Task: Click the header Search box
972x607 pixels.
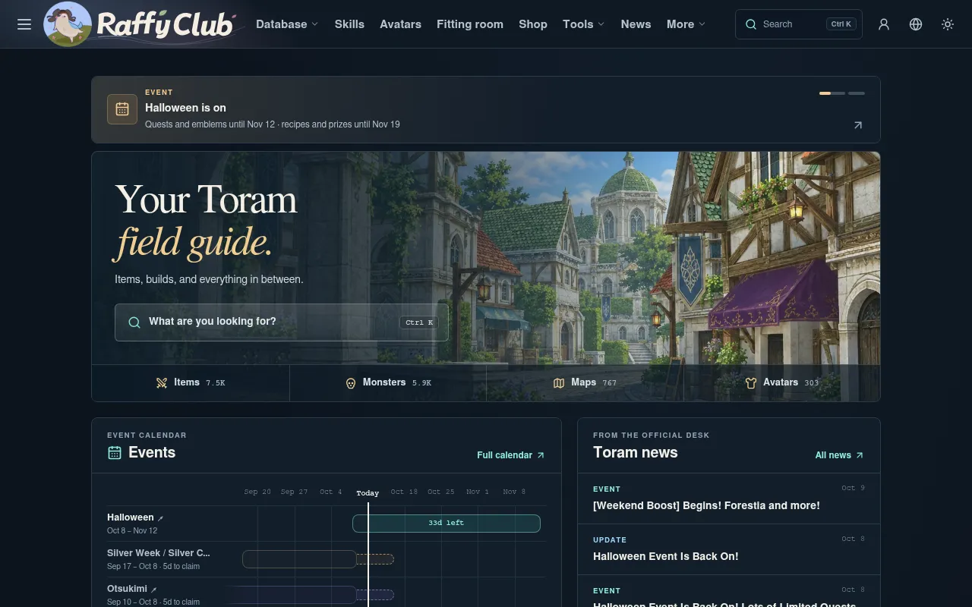Action: 799,24
